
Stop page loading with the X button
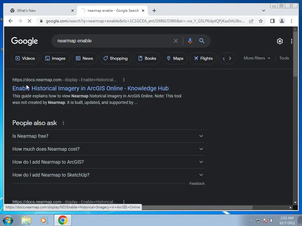click(x=29, y=21)
